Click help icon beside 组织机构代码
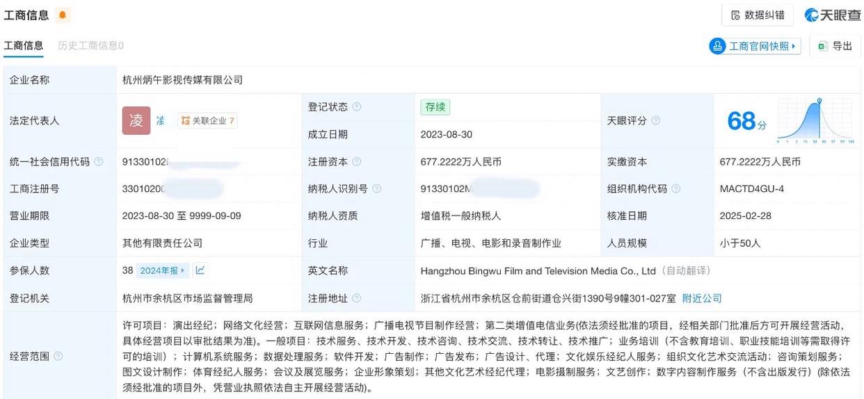 click(675, 189)
